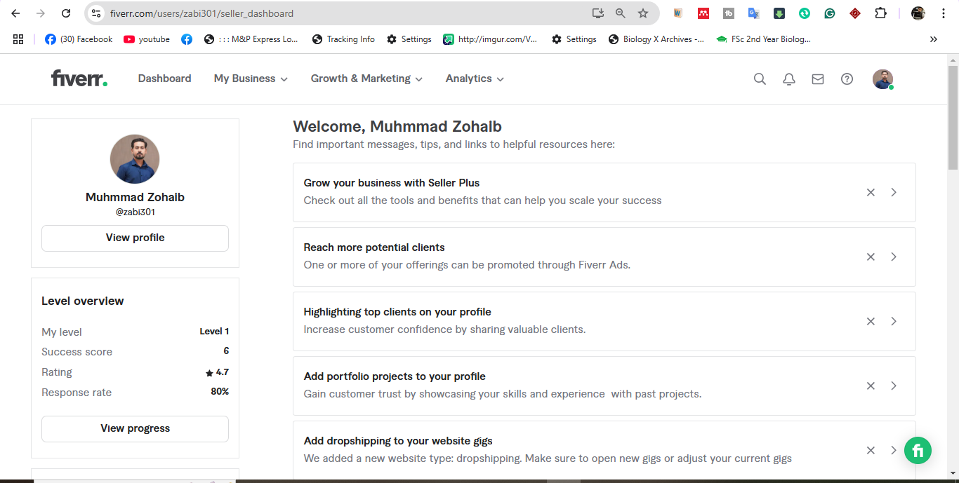
Task: Open the Fiverr search magnifier icon
Action: click(x=760, y=79)
